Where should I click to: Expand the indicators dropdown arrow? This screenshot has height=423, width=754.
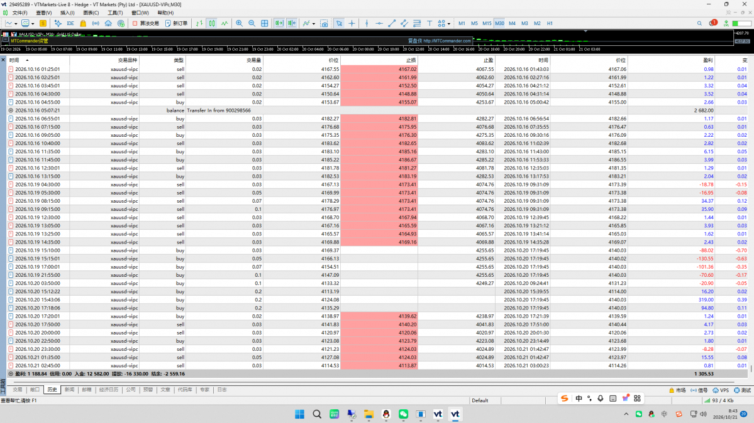point(314,23)
